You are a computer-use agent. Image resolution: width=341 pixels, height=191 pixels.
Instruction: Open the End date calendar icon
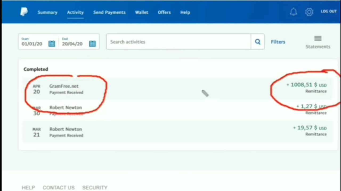tap(92, 44)
